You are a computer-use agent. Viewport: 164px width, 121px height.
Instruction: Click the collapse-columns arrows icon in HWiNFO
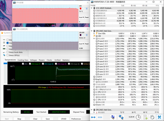100,117
